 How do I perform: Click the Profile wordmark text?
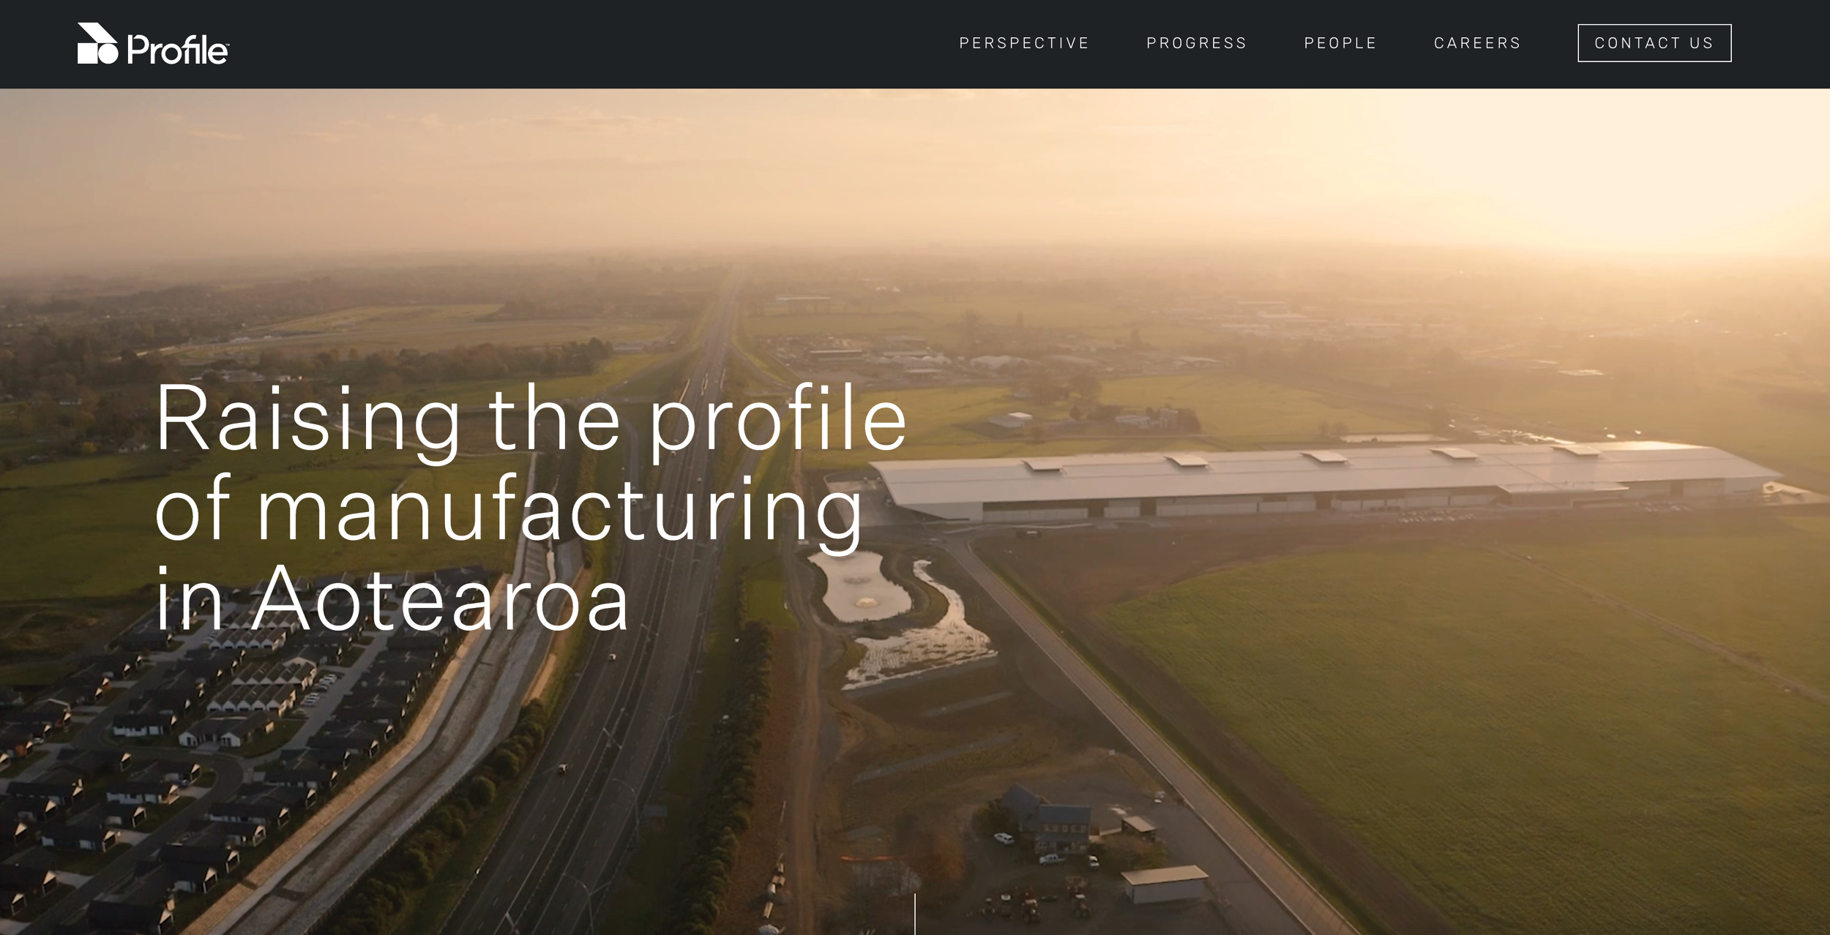pyautogui.click(x=176, y=50)
